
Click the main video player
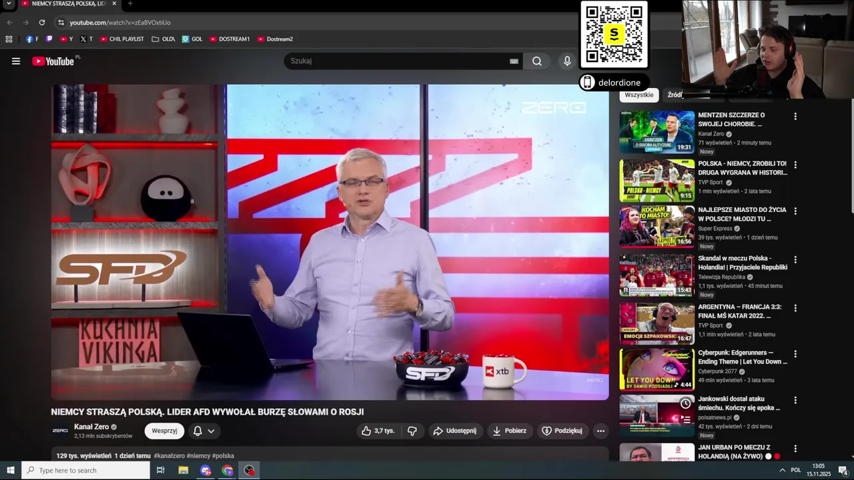[330, 242]
